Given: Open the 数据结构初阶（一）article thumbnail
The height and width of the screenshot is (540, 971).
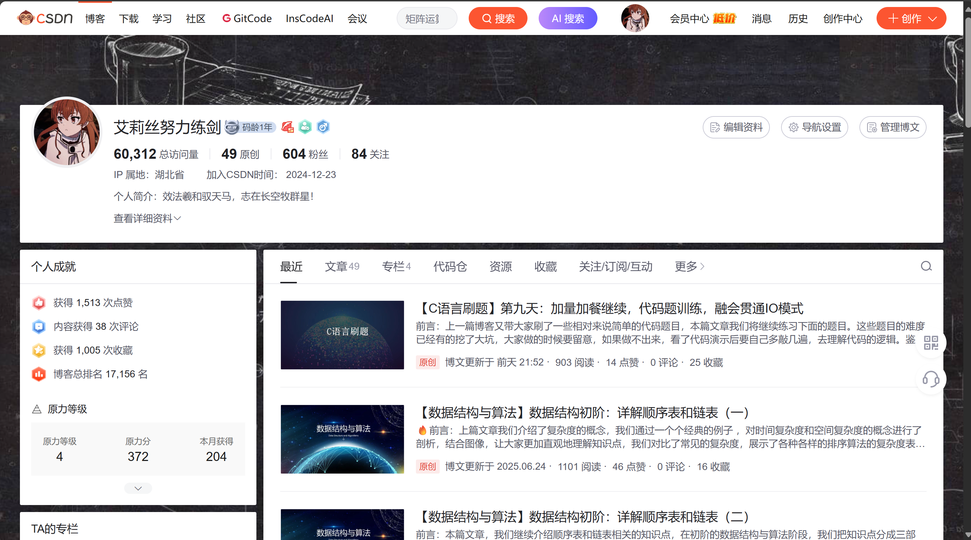Looking at the screenshot, I should click(342, 439).
